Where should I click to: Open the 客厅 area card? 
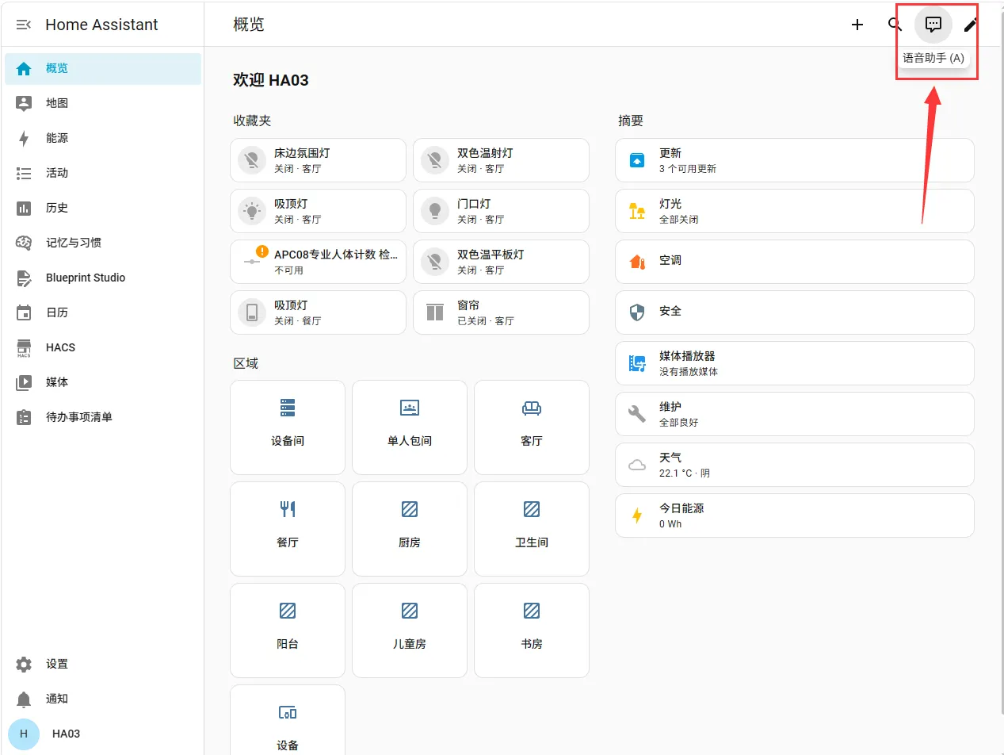coord(532,427)
